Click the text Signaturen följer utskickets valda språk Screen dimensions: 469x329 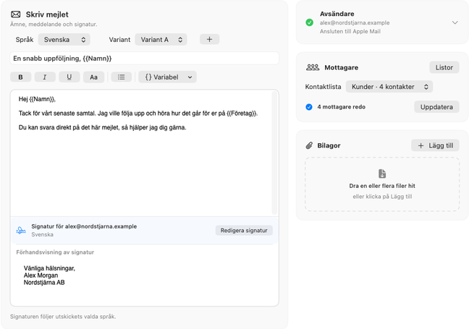(63, 317)
